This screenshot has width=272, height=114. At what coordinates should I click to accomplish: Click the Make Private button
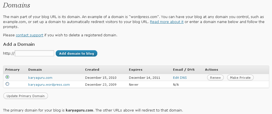[240, 78]
